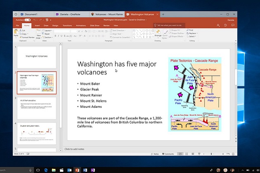260x173 pixels.
Task: Click the Find icon in Editing group
Action: [x=191, y=30]
